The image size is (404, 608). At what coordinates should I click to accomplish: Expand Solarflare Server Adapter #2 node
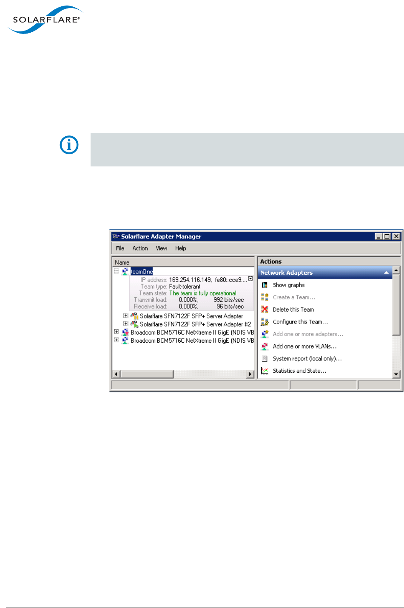tap(126, 324)
